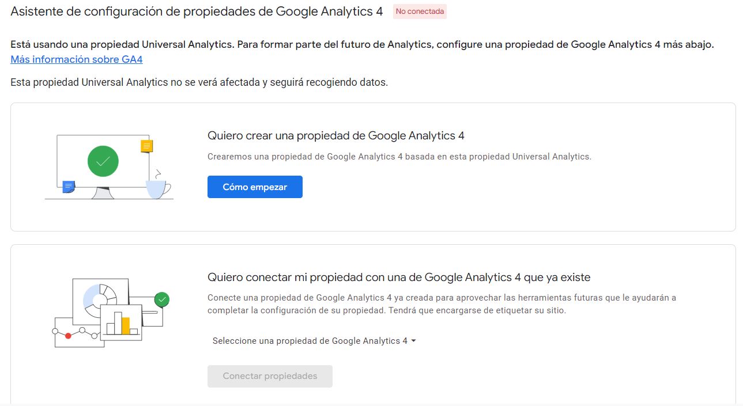Click the blue sticky note on the monitor
The height and width of the screenshot is (406, 743).
69,186
